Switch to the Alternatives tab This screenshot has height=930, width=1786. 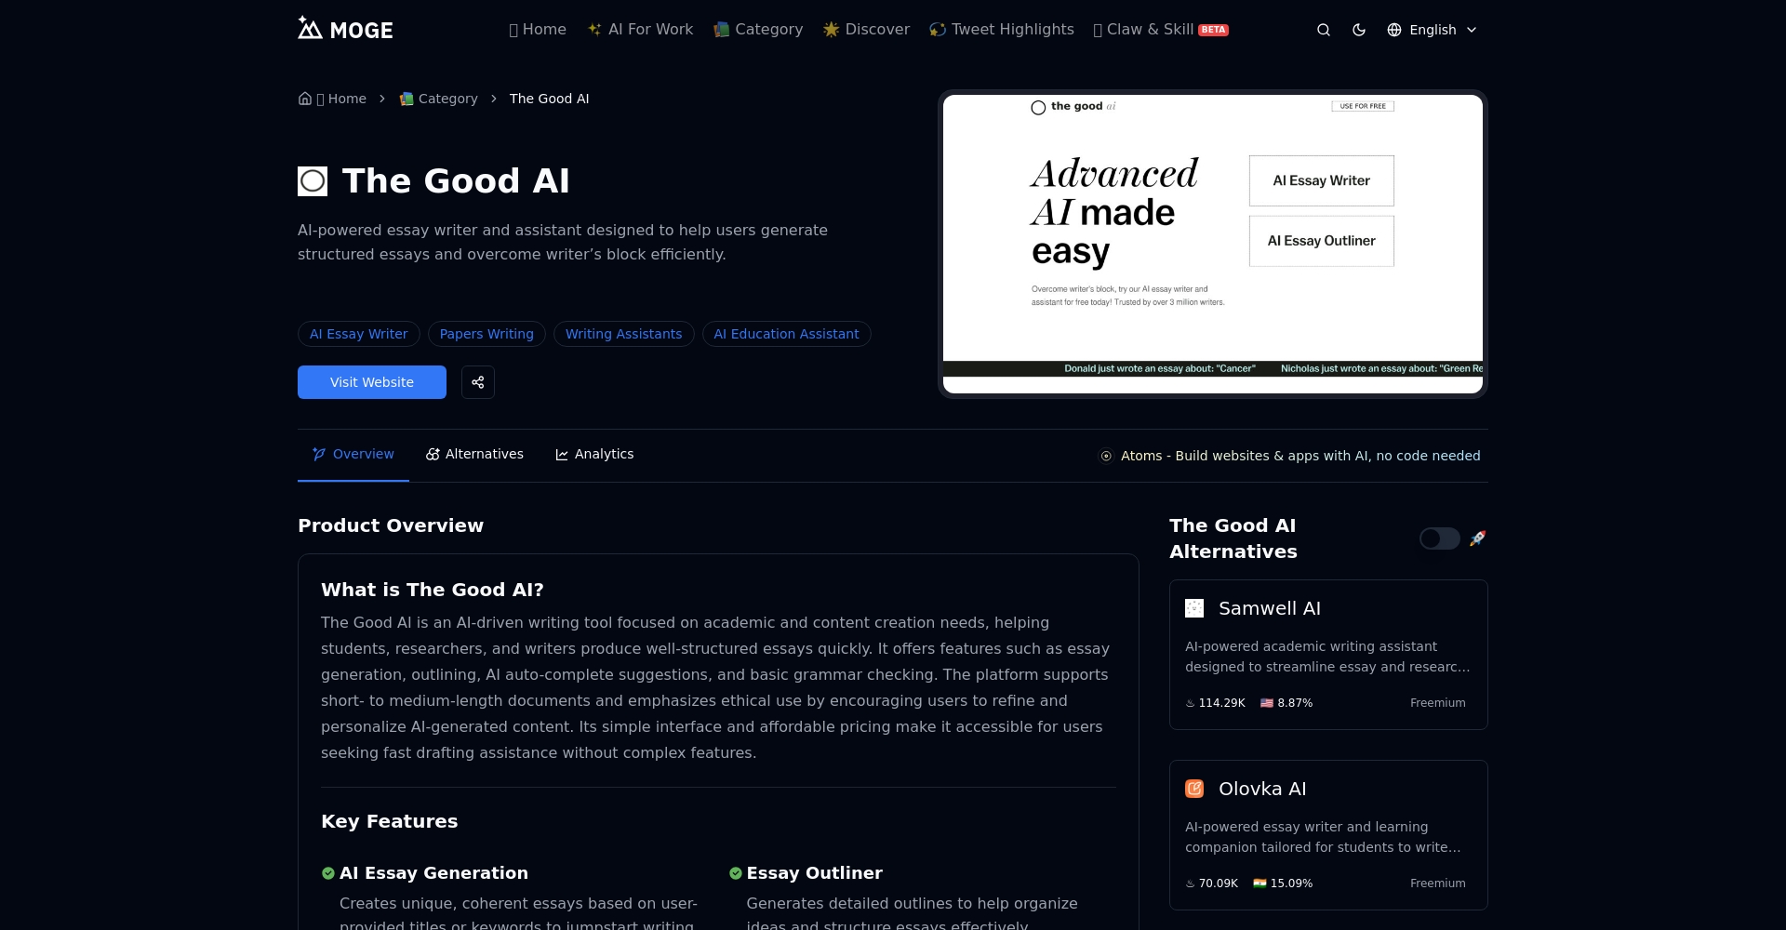point(474,455)
